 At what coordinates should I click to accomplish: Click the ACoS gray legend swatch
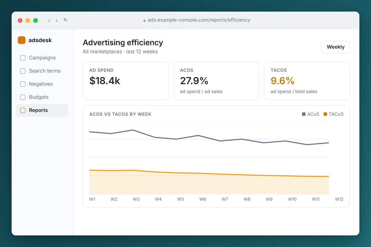[x=304, y=114]
